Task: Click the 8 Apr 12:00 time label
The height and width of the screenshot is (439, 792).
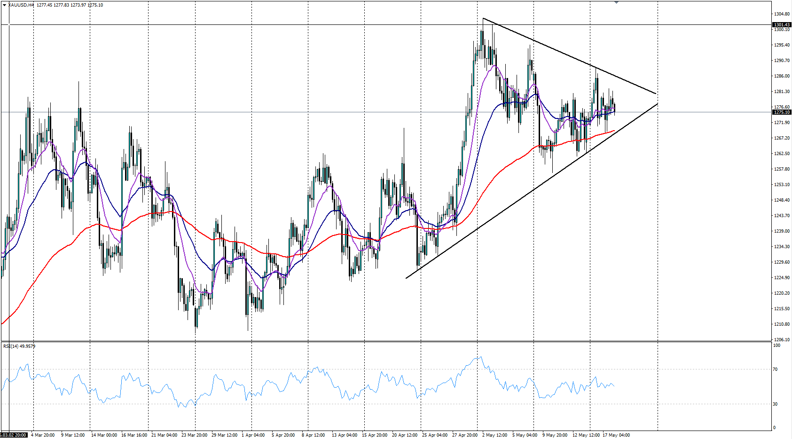Action: (x=313, y=435)
